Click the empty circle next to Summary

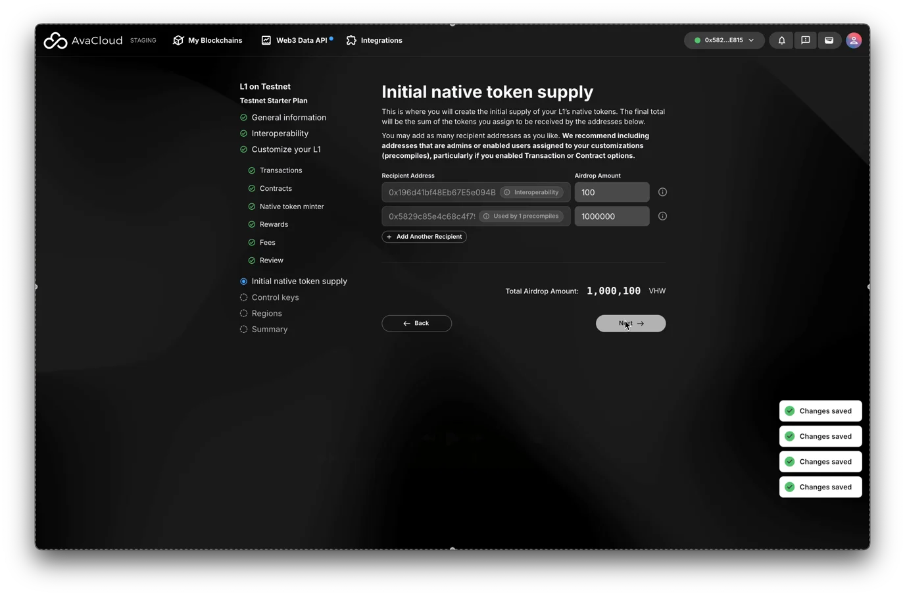click(x=243, y=329)
